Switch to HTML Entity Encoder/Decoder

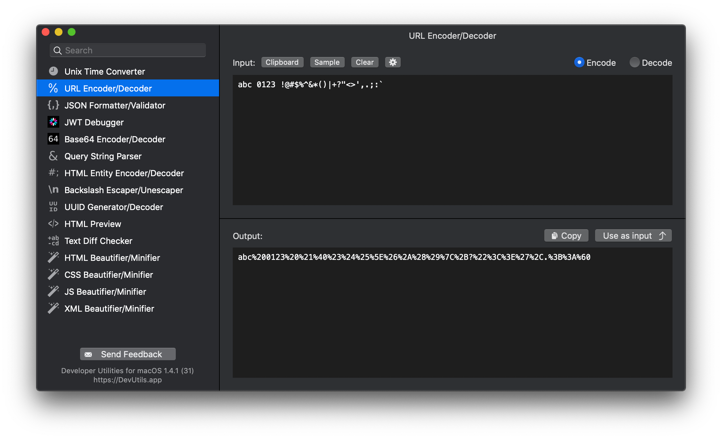[124, 173]
